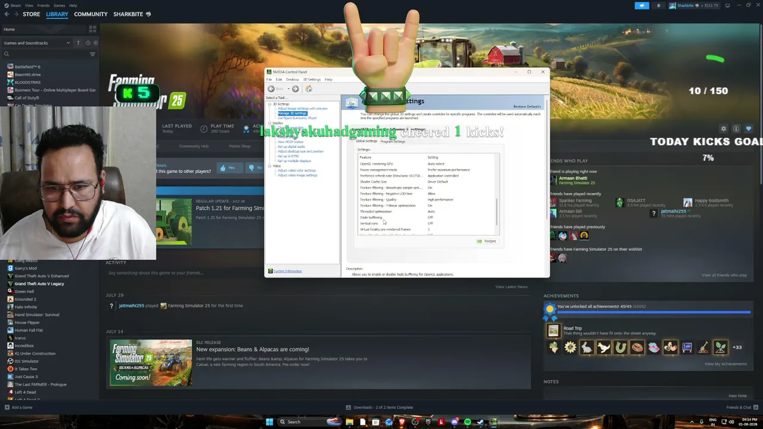The width and height of the screenshot is (763, 429).
Task: Collapse the Display tree node
Action: 269,123
